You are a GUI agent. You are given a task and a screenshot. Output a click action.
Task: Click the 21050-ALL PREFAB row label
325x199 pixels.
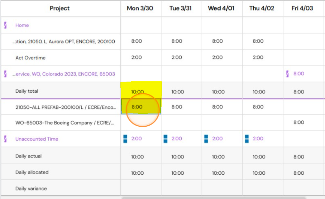click(x=66, y=107)
